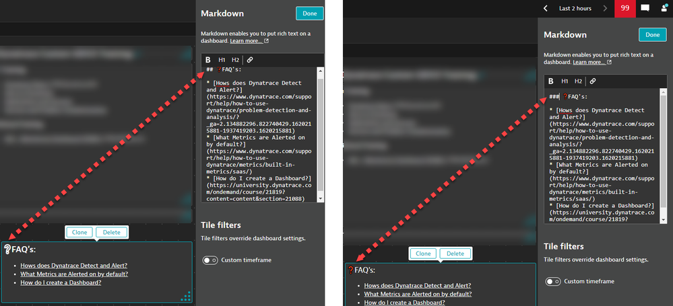Apply bold via B in right editor toolbar
Image resolution: width=673 pixels, height=306 pixels.
click(x=551, y=81)
